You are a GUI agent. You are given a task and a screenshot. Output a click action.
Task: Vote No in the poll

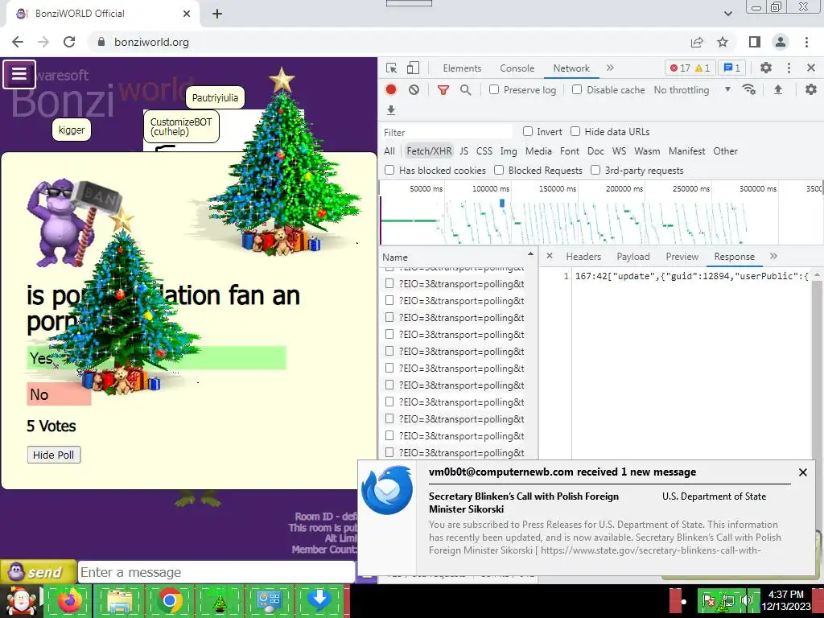tap(59, 394)
